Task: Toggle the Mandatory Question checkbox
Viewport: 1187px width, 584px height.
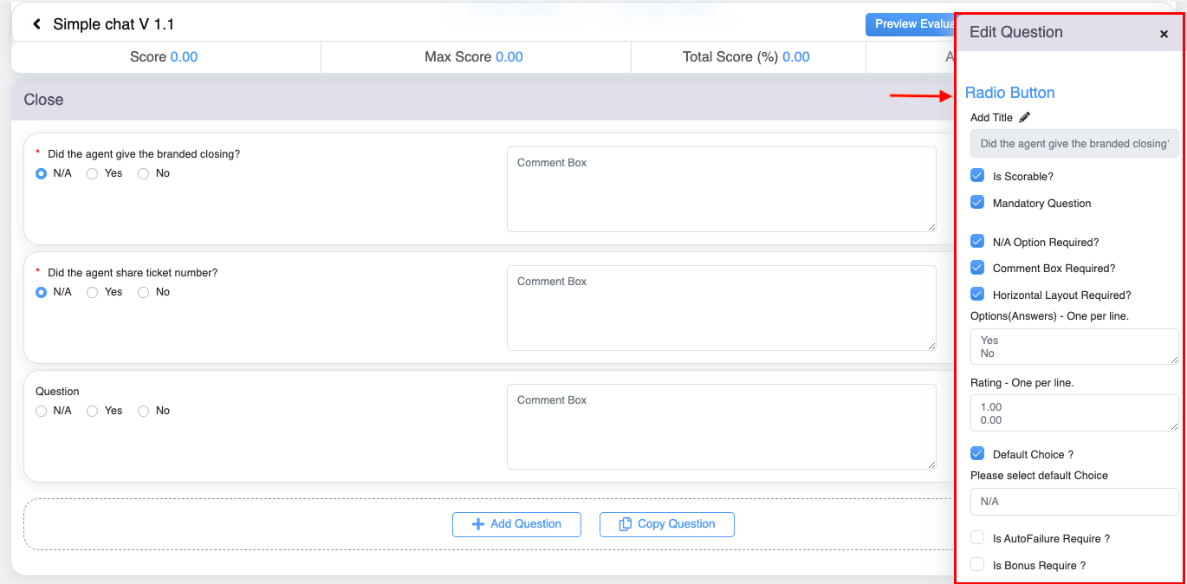Action: click(977, 203)
